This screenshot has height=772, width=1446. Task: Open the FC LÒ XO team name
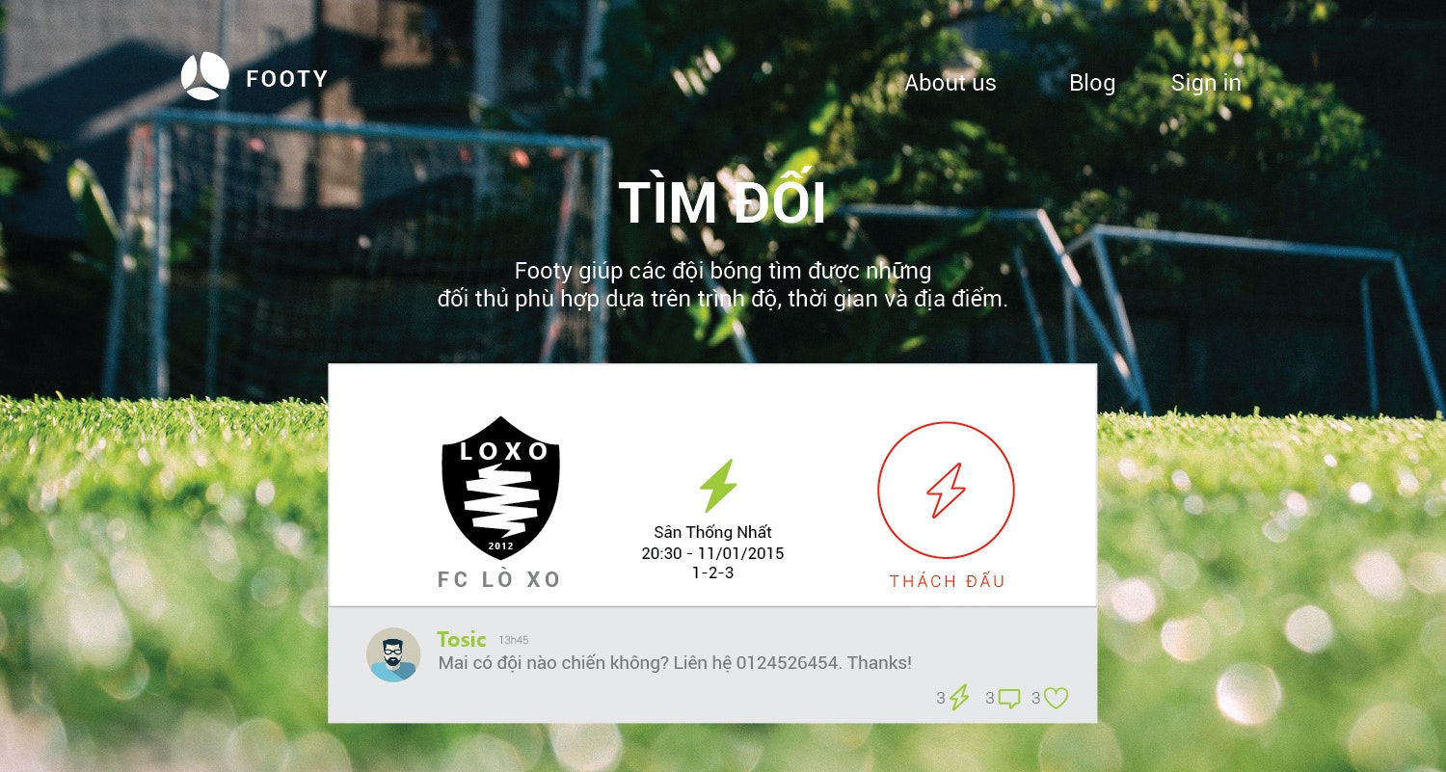[x=499, y=579]
